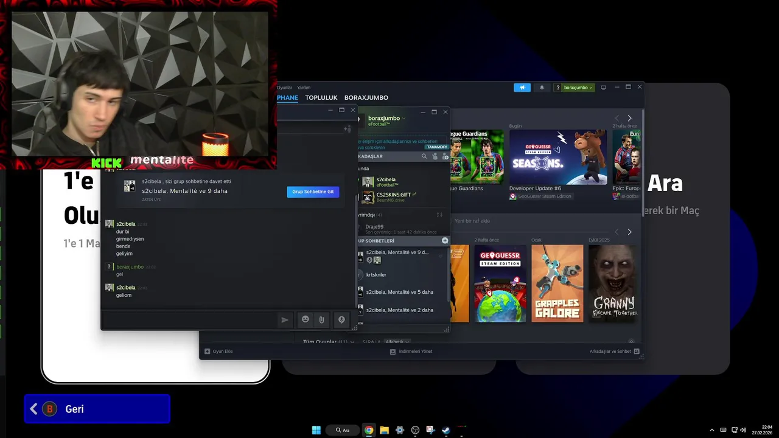779x438 pixels.
Task: Go back in recent games shelf with left arrow
Action: pos(617,232)
